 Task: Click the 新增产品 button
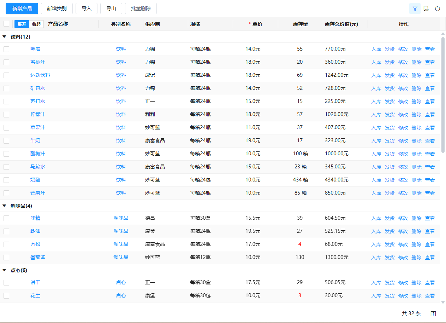tap(22, 8)
